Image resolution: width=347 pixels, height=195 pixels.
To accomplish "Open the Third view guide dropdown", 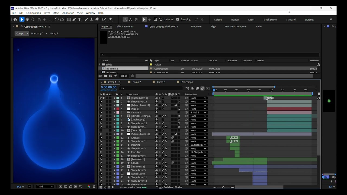I will click(45, 187).
